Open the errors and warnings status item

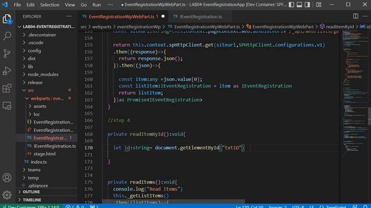[75, 206]
